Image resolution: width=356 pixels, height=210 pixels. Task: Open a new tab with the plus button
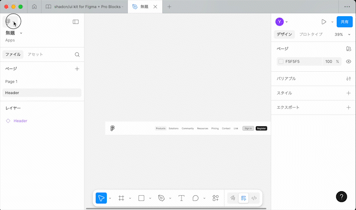pos(169,7)
